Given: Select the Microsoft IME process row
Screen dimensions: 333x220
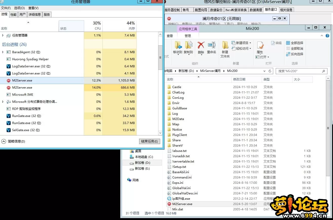Looking at the screenshot, I should (x=68, y=95).
